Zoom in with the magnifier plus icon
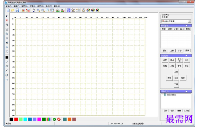 click(38, 10)
